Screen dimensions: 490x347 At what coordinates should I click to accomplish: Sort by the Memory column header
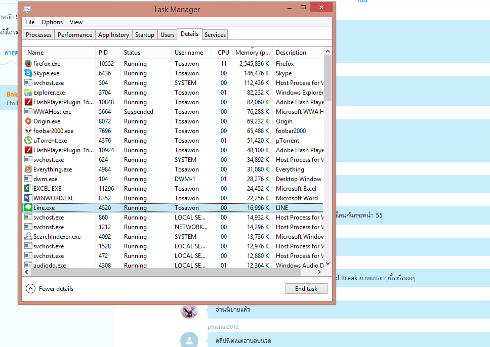coord(253,53)
